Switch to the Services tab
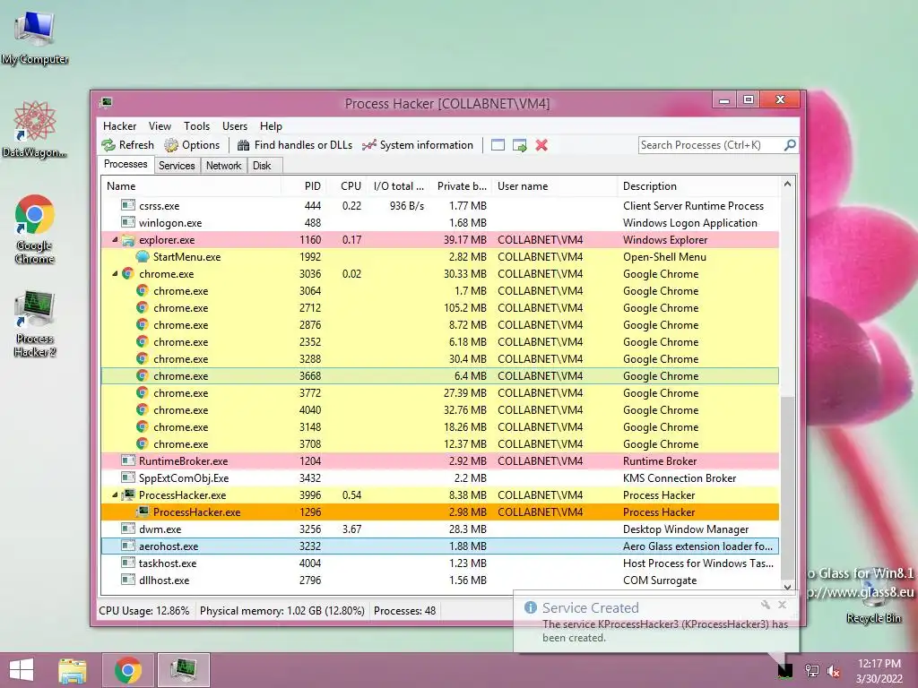Screen dimensions: 918x688 point(177,166)
